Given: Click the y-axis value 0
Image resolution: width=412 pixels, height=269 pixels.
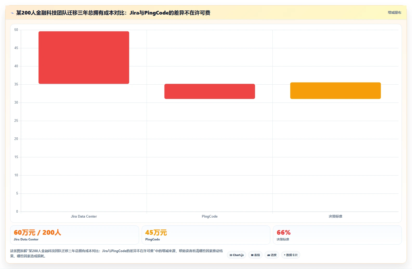Looking at the screenshot, I should point(17,212).
